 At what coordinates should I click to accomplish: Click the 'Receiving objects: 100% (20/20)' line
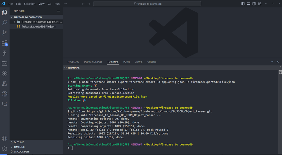click(x=119, y=133)
